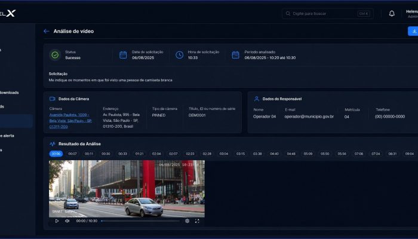Image resolution: width=418 pixels, height=239 pixels.
Task: Open the Helena user profile
Action: 412,14
